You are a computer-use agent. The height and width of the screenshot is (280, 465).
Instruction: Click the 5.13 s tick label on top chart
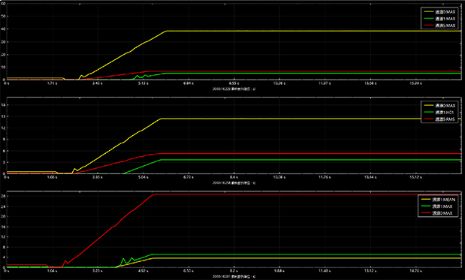[143, 83]
